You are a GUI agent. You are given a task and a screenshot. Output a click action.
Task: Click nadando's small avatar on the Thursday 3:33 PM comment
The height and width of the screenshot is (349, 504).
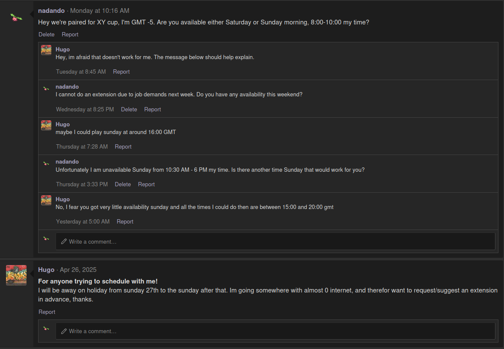[46, 164]
